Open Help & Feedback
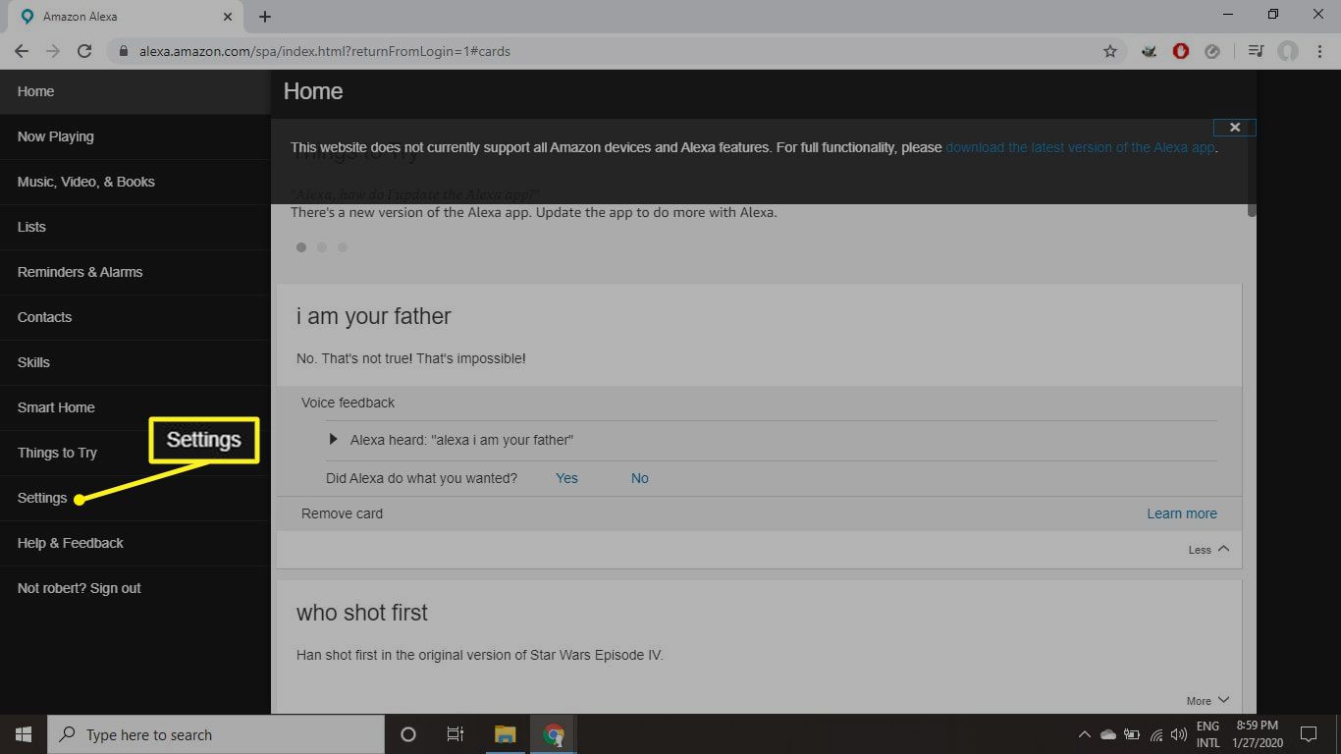The image size is (1341, 754). coord(134,543)
